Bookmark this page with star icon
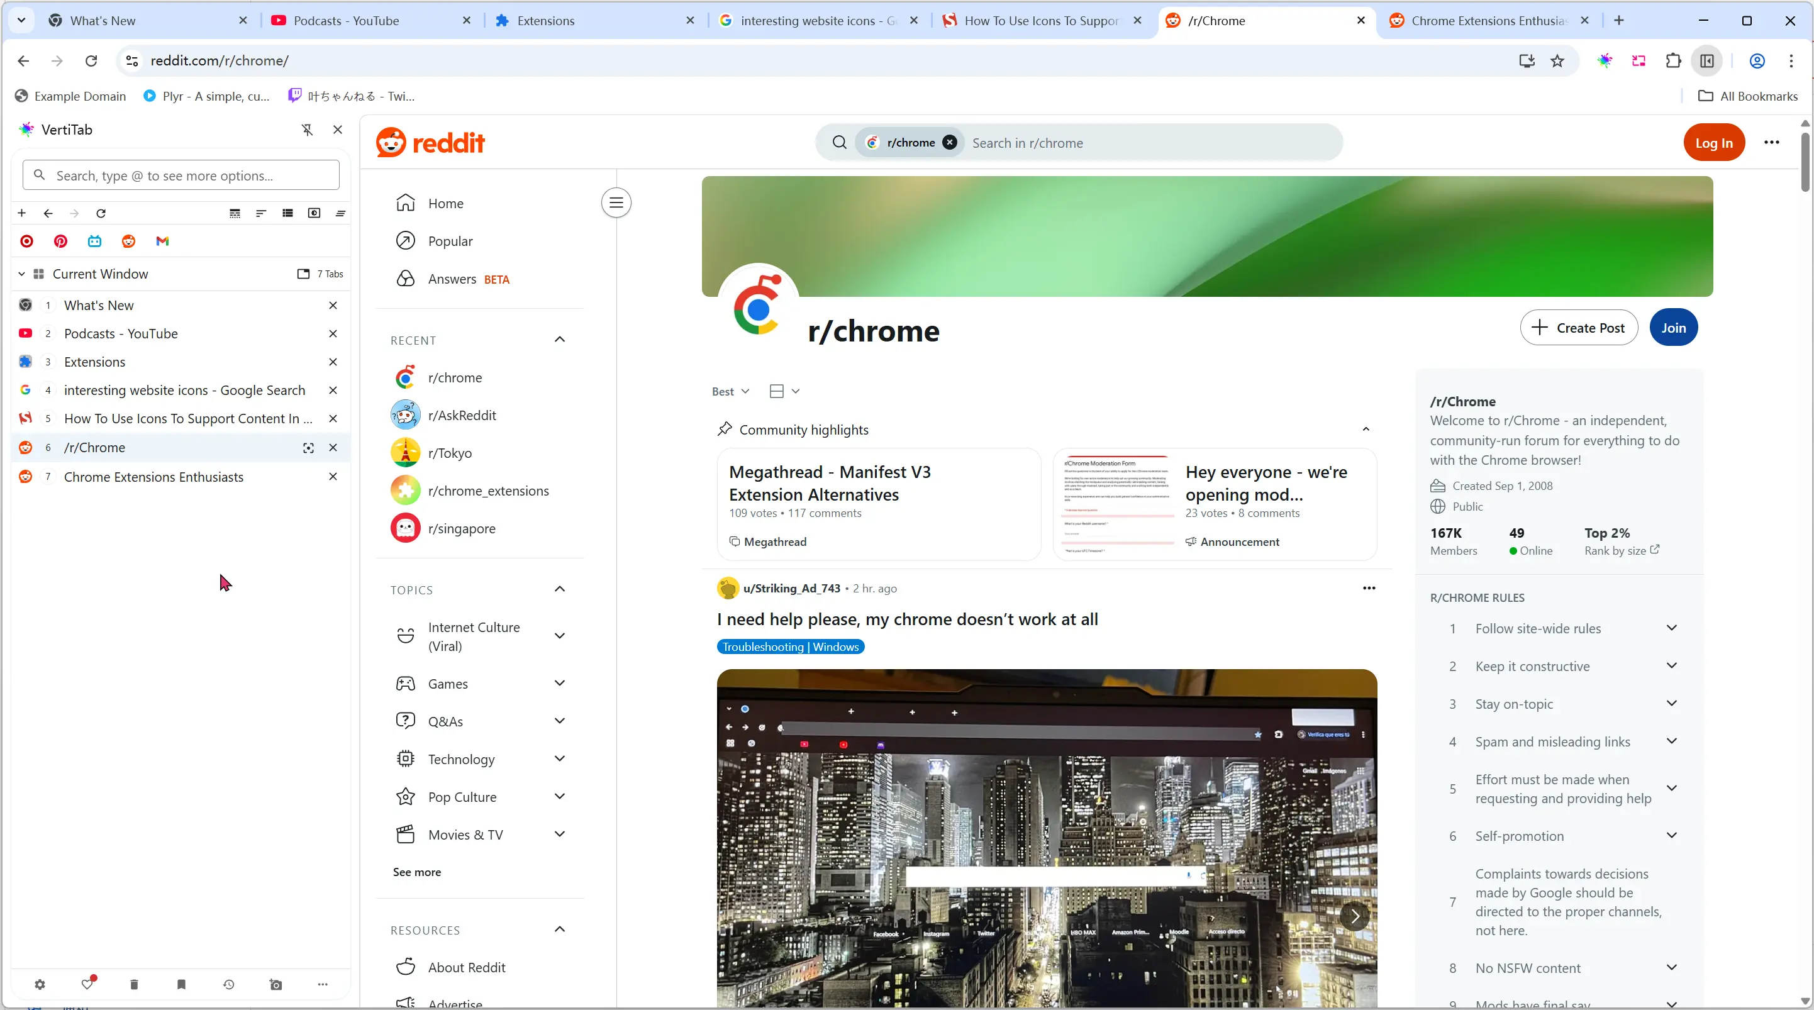Image resolution: width=1814 pixels, height=1010 pixels. click(1557, 60)
